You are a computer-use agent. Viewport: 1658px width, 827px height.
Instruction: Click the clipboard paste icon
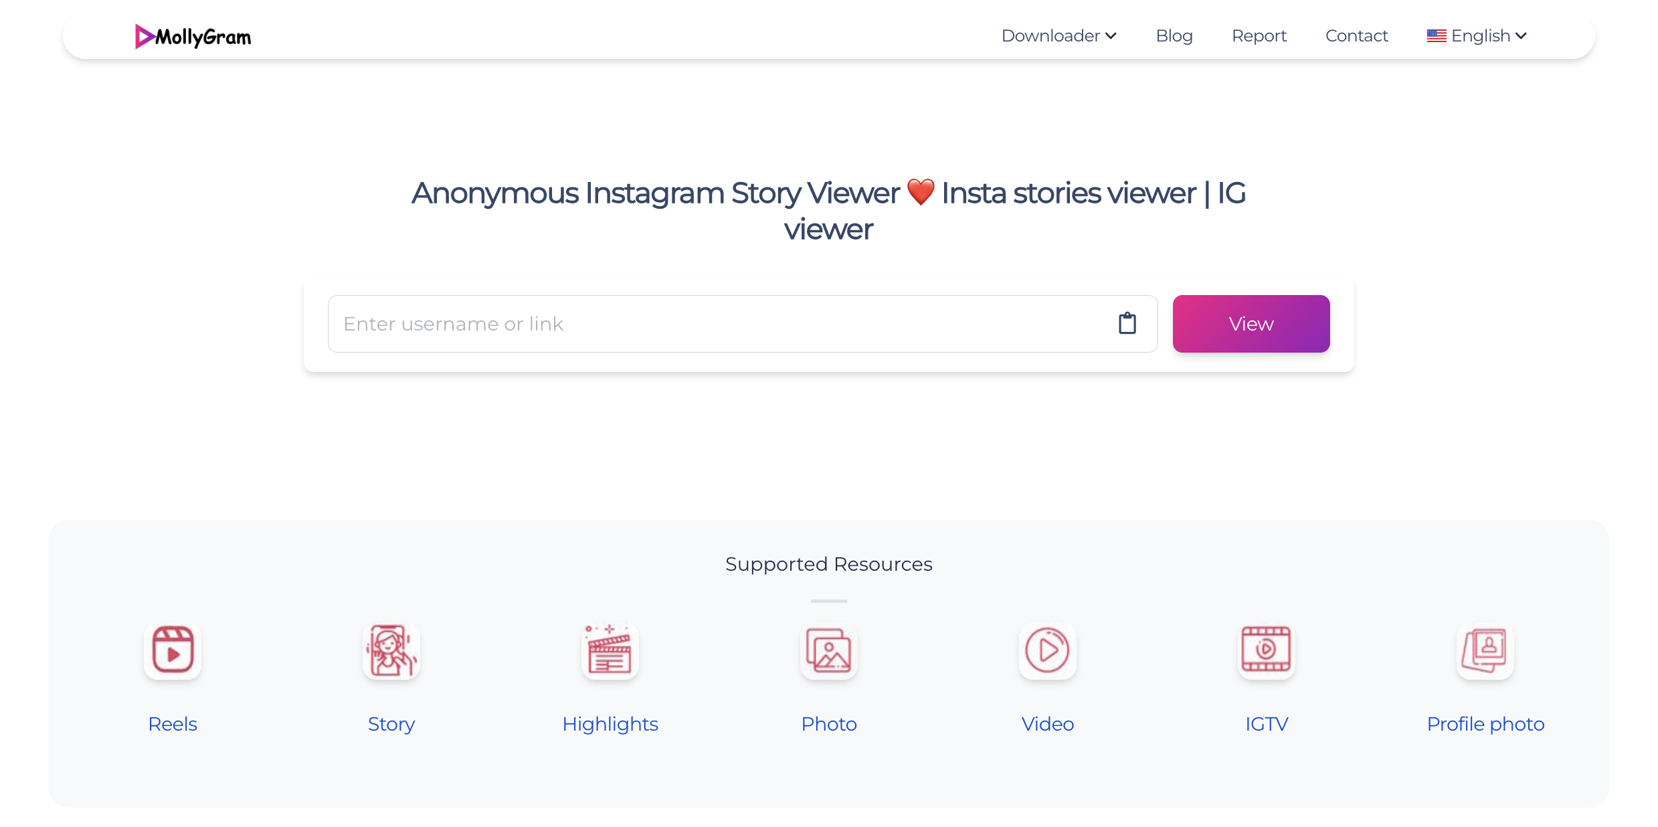[x=1127, y=323]
